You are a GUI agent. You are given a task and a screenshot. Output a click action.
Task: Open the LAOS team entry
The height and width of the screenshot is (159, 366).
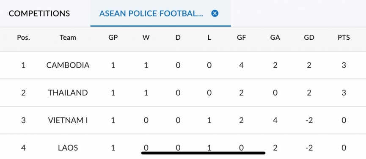coord(68,148)
